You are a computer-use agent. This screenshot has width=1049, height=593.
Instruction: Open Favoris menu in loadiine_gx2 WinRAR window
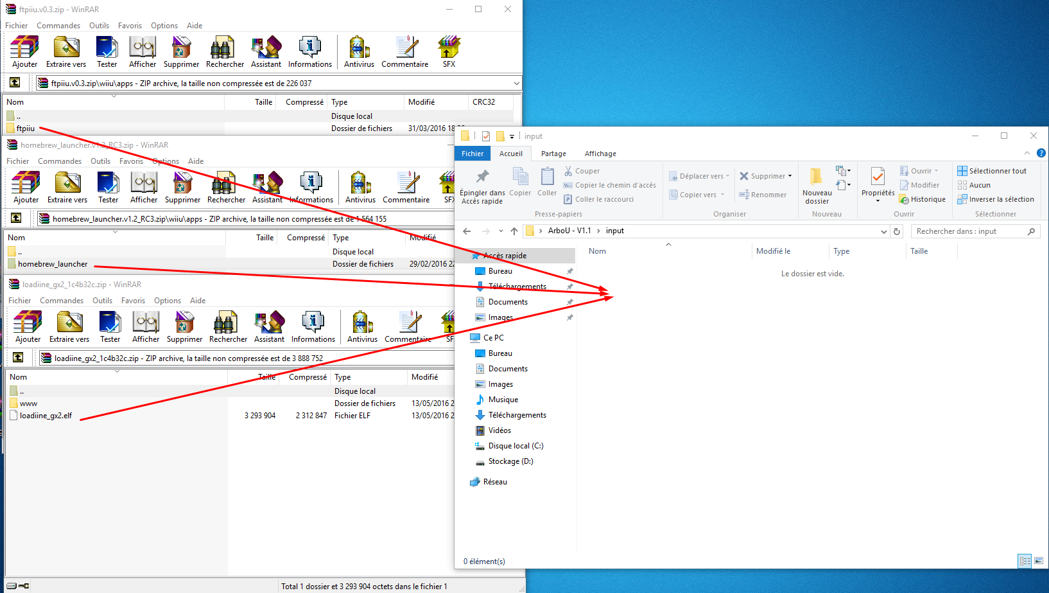tap(133, 301)
